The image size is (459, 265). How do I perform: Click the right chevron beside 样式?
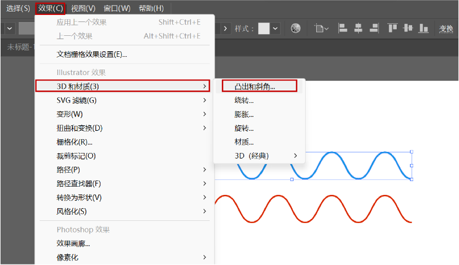click(225, 28)
